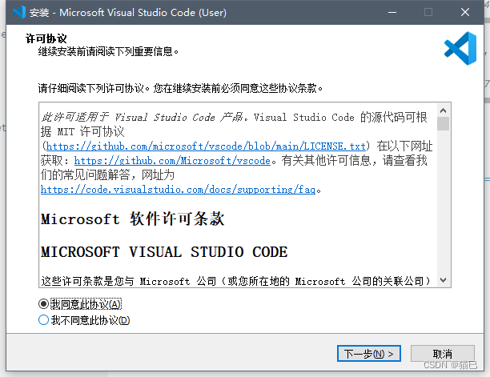Open the LICENSE.txt GitHub link
Viewport: 490px width, 377px height.
tap(206, 146)
